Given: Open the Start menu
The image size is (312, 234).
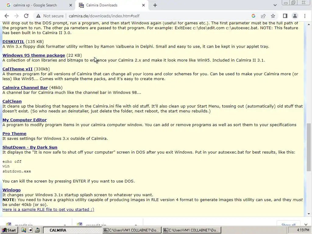Looking at the screenshot, I should pyautogui.click(x=9, y=230).
